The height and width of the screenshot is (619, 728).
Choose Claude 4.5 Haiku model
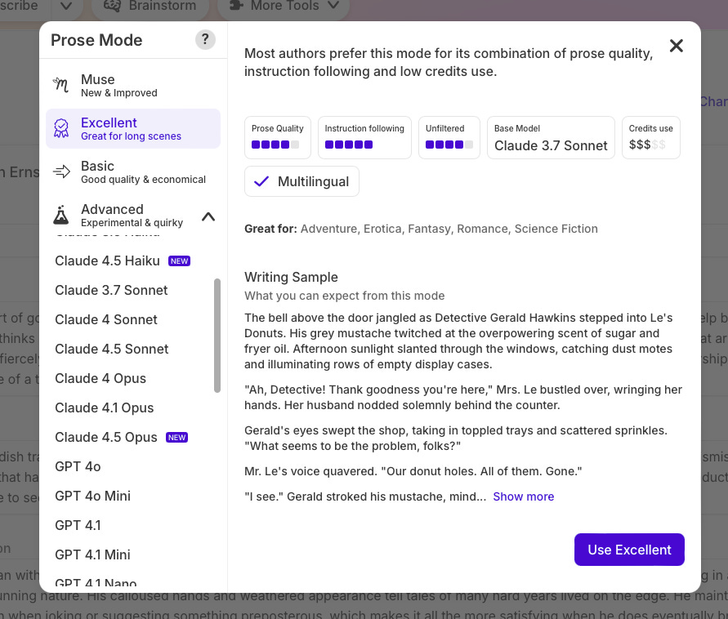107,261
